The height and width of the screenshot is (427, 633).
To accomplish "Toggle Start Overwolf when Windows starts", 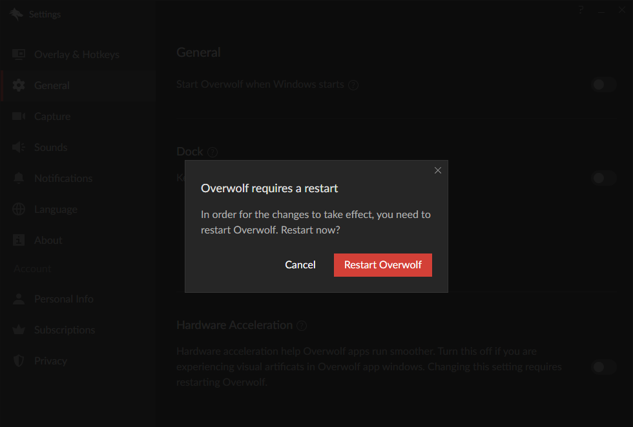I will [x=603, y=84].
